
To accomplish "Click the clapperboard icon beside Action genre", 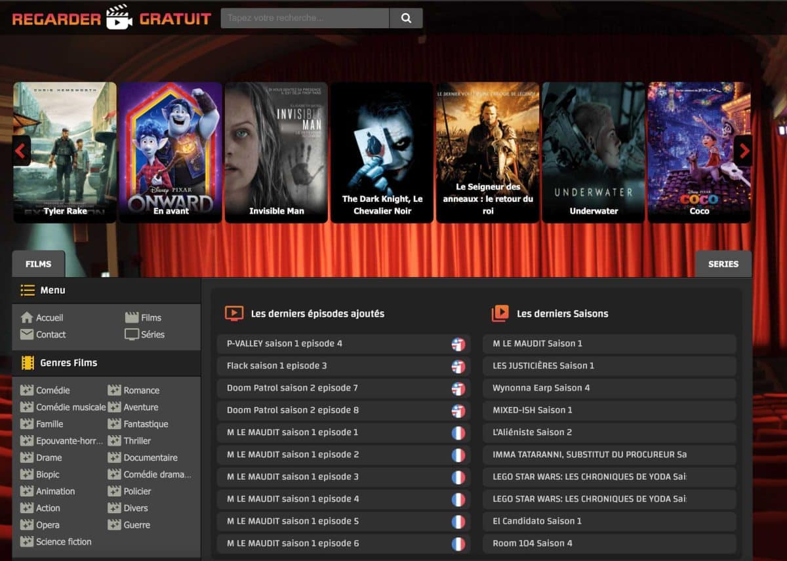I will coord(27,508).
